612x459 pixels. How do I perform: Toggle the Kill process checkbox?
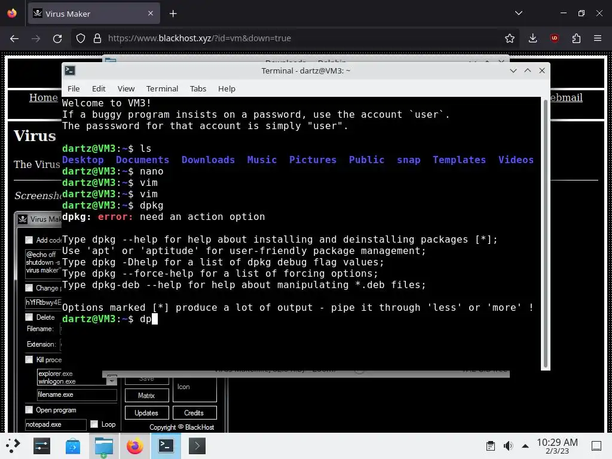pos(29,359)
